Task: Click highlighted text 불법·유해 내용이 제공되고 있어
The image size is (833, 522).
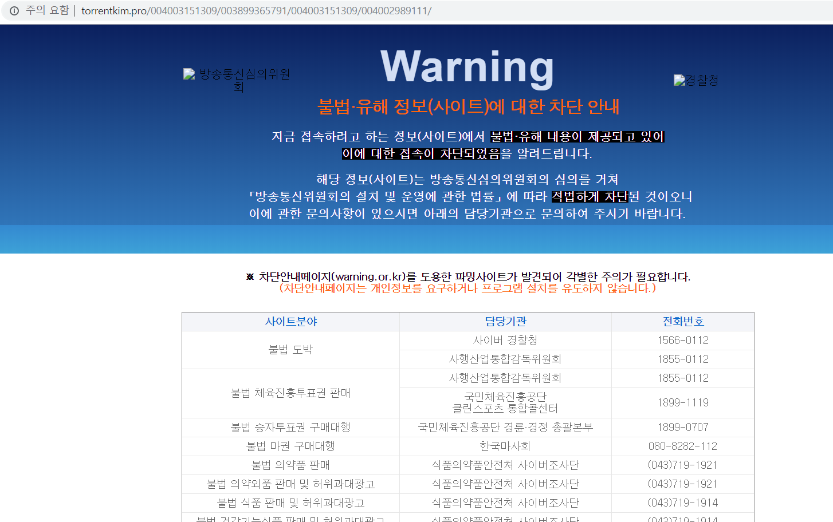Action: (577, 136)
